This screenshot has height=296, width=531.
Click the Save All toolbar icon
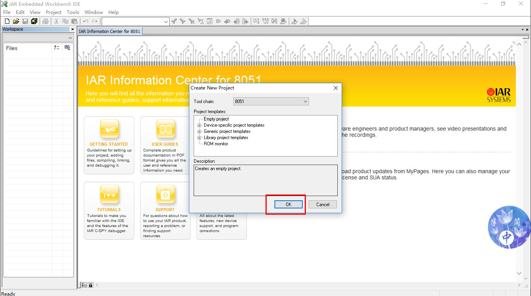pyautogui.click(x=34, y=21)
